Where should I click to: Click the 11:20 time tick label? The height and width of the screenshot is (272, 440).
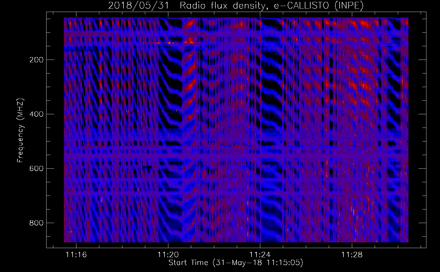168,255
